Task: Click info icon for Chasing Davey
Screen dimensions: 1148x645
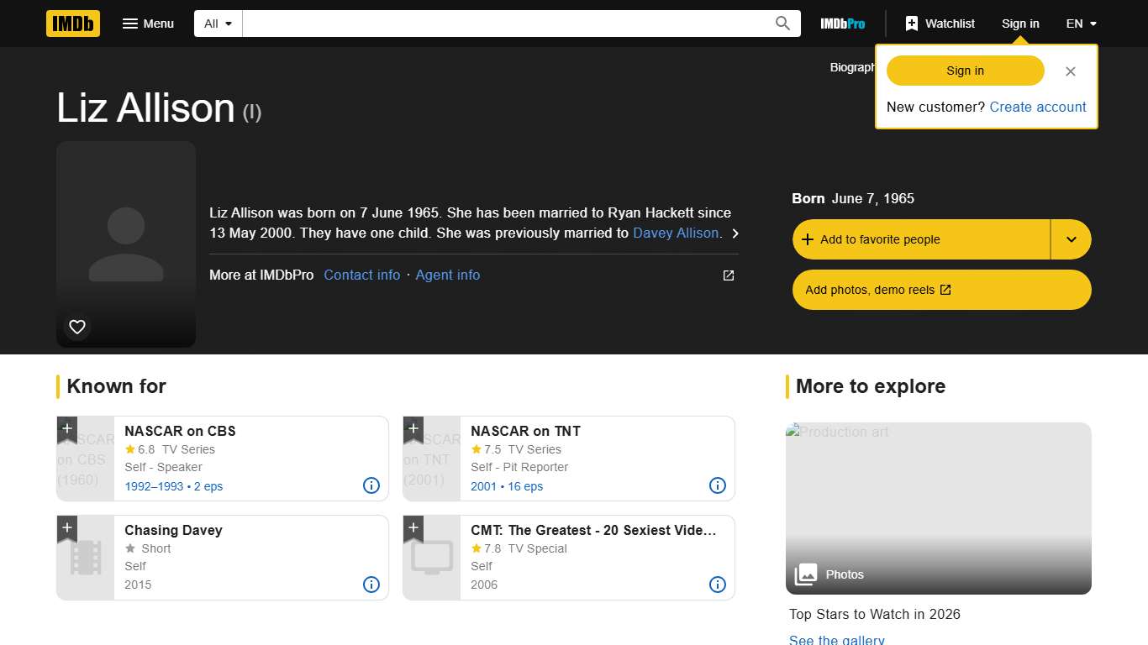Action: [371, 585]
